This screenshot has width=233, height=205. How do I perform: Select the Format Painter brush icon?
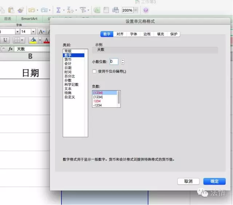click(21, 10)
